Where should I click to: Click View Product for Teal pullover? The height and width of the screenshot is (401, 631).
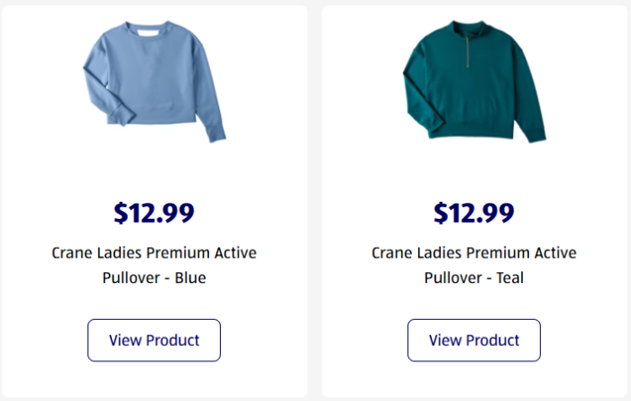pos(474,340)
